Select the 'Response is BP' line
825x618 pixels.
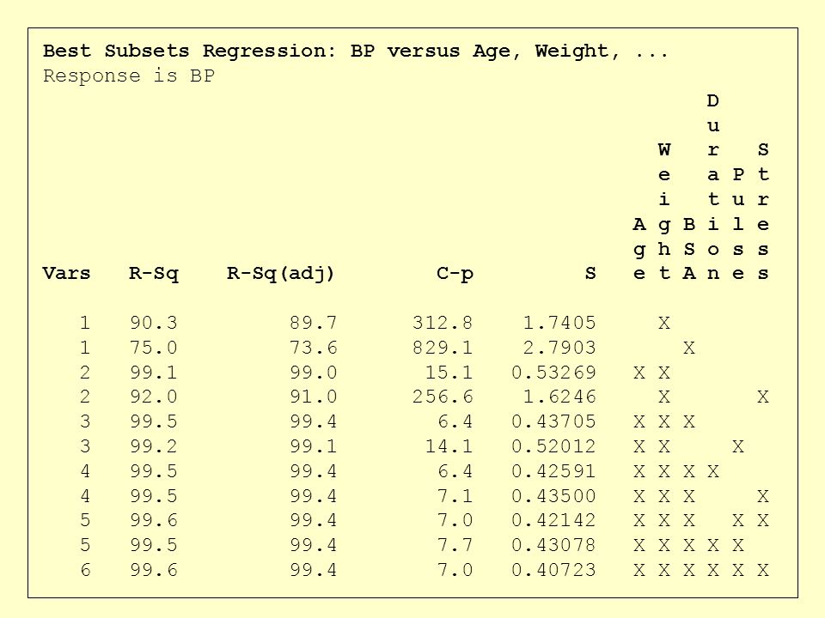pos(129,76)
